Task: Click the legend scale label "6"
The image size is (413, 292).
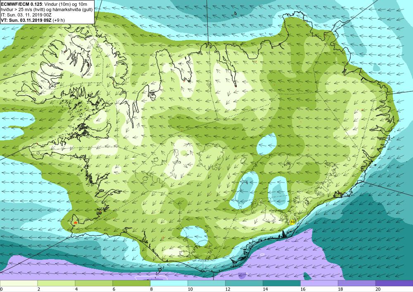Action: [x=114, y=289]
